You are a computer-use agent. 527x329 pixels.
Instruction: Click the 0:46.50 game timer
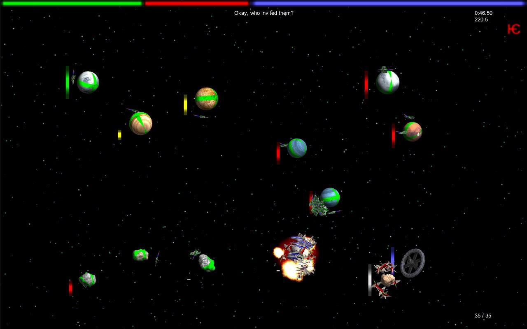click(483, 13)
